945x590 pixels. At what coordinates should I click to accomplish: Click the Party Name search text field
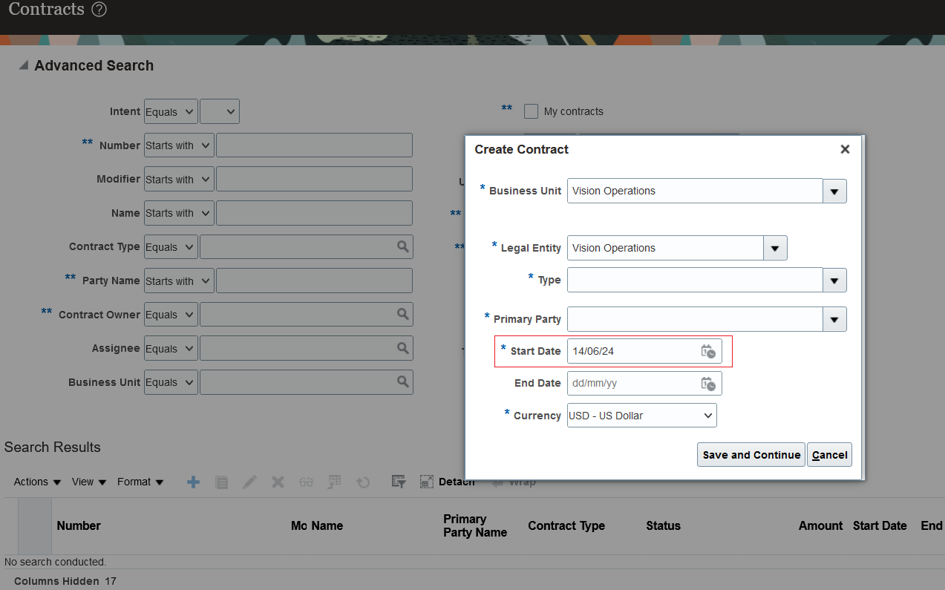coord(314,281)
